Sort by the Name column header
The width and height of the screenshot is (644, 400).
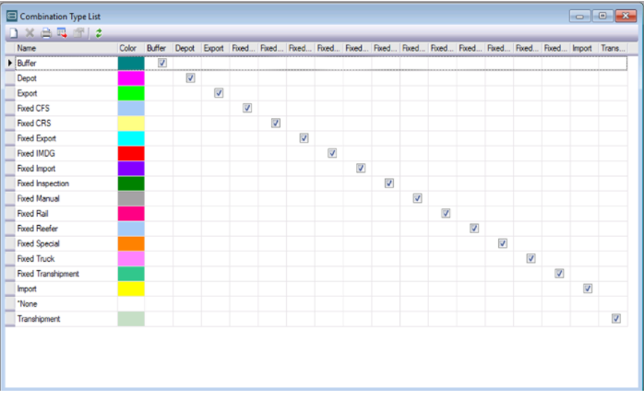(66, 49)
